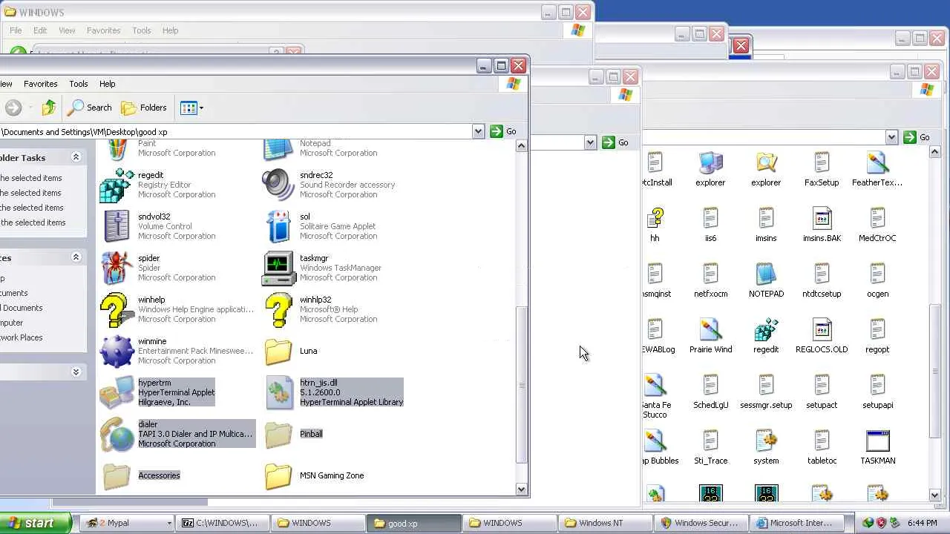950x534 pixels.
Task: Select the tabletoc text file
Action: click(822, 447)
